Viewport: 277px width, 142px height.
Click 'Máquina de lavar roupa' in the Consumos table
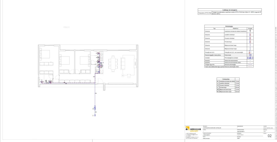225,92
